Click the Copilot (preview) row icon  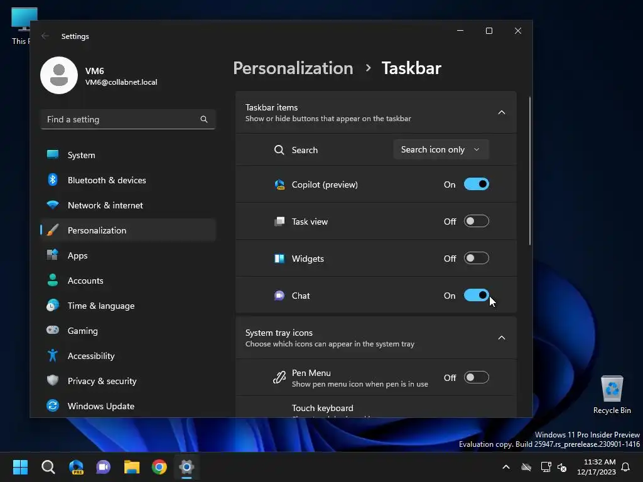pos(279,185)
